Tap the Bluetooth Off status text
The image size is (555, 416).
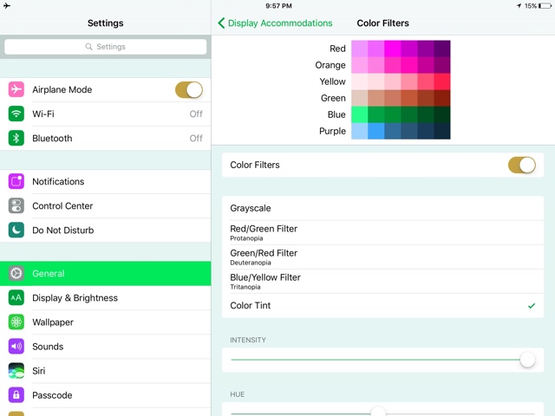point(196,139)
